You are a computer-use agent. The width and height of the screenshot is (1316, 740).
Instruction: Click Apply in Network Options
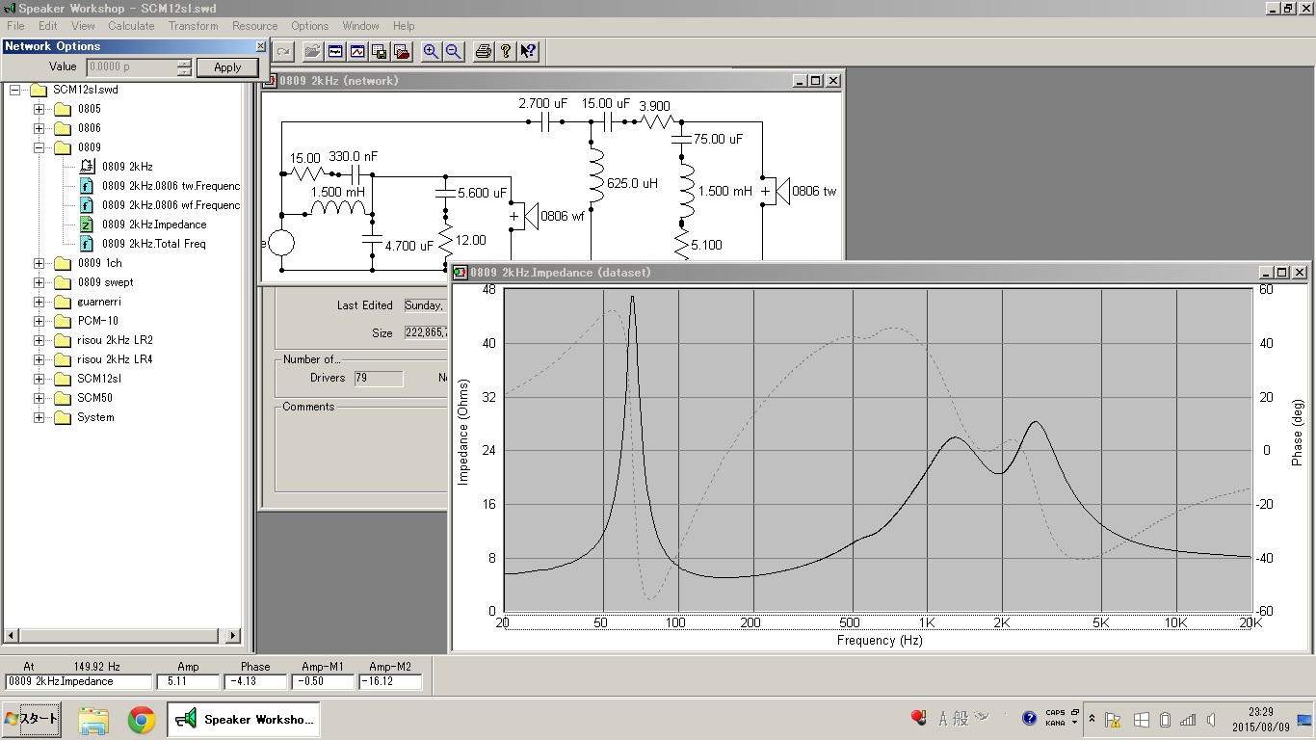pos(227,67)
